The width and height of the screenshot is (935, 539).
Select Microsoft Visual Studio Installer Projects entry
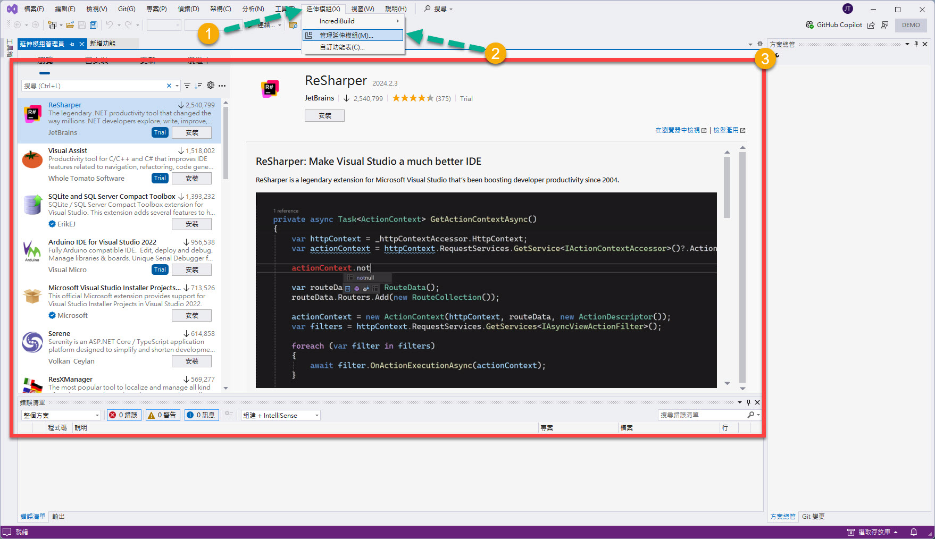coord(120,302)
